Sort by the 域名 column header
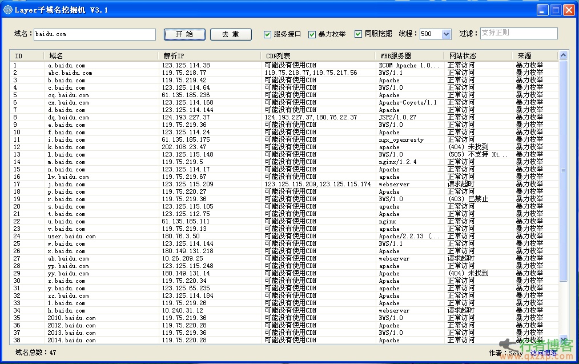The width and height of the screenshot is (579, 364). tap(101, 56)
